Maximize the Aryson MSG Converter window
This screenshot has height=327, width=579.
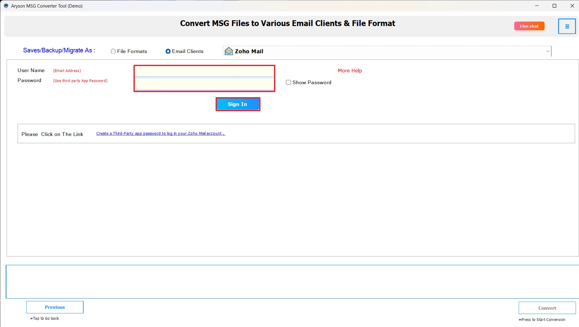click(554, 6)
